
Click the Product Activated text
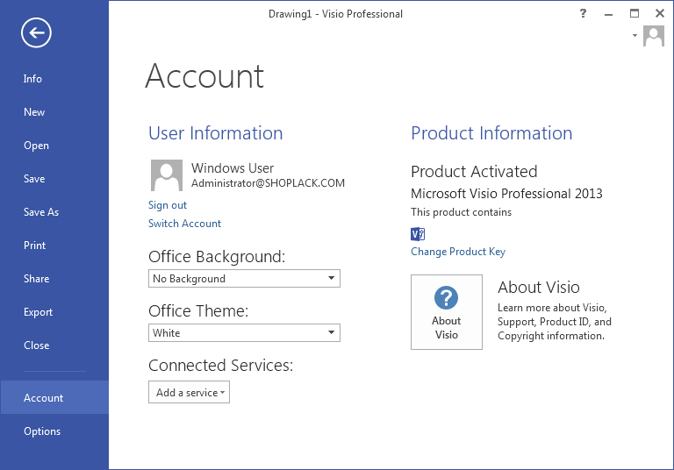(474, 171)
